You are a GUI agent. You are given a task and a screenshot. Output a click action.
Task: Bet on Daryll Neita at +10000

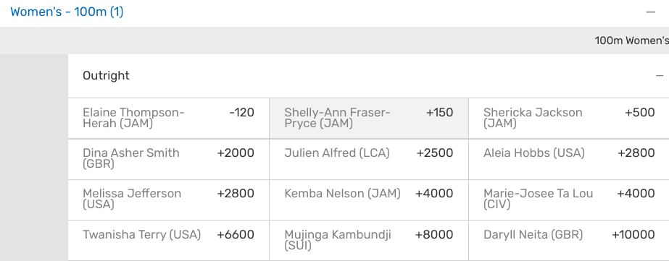pyautogui.click(x=569, y=241)
